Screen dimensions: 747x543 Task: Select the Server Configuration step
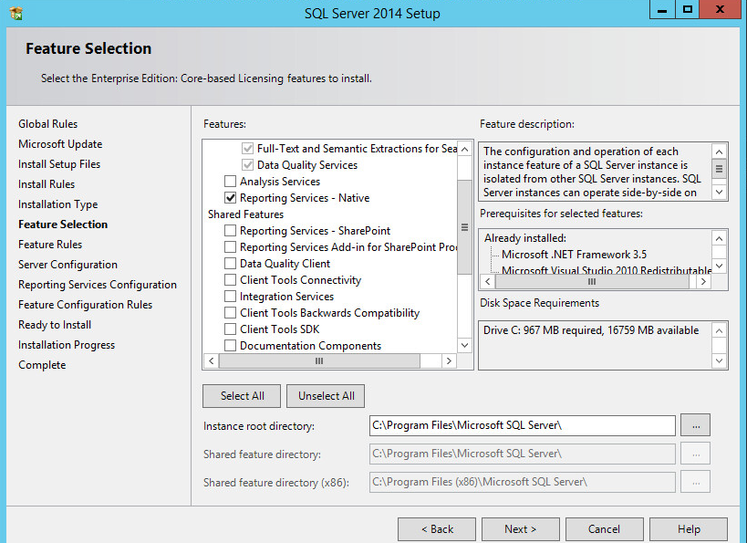(68, 265)
